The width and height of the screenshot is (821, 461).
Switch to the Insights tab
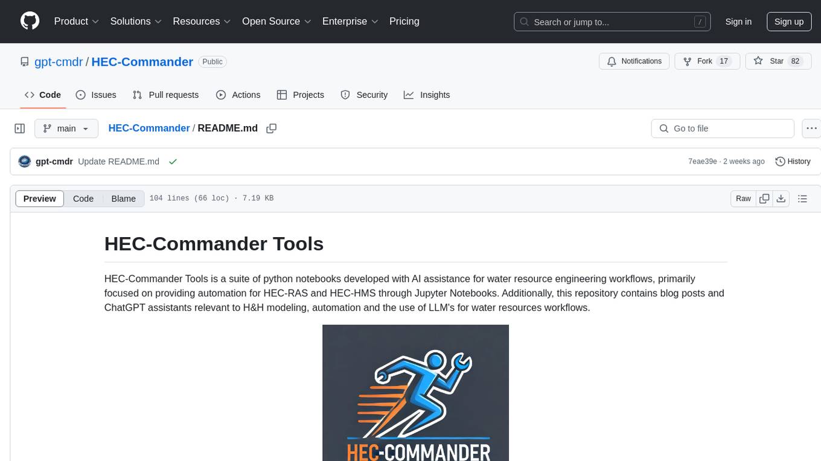(x=427, y=95)
